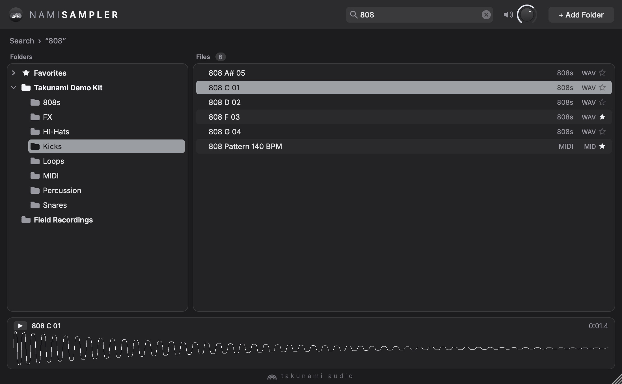Image resolution: width=622 pixels, height=384 pixels.
Task: Remove star from 808 Pattern 140 BPM
Action: [x=602, y=146]
